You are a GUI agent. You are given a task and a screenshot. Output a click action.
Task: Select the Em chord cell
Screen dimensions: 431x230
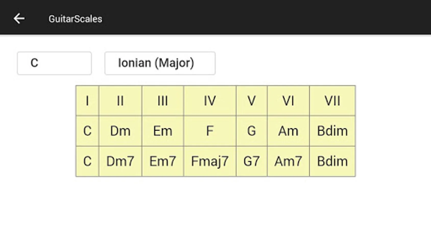[x=163, y=131]
